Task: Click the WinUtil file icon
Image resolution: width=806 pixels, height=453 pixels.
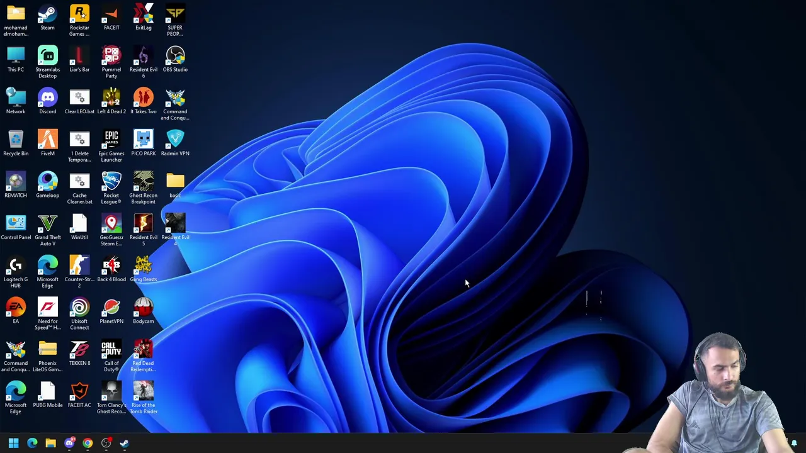Action: point(79,228)
